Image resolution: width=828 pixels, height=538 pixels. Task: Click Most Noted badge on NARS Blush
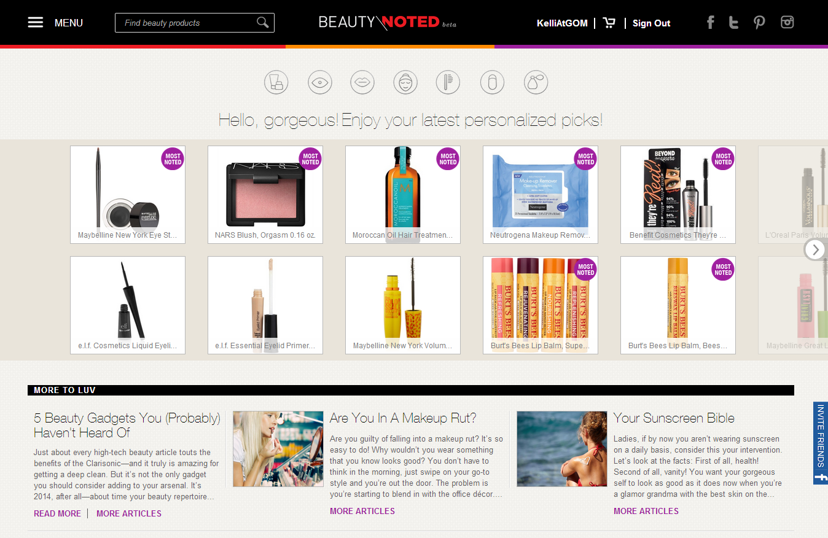click(x=310, y=158)
